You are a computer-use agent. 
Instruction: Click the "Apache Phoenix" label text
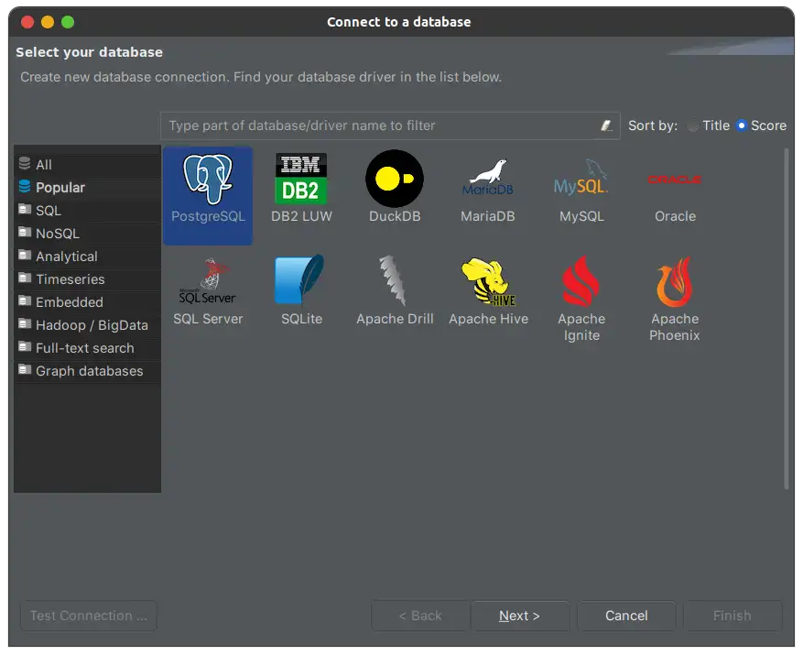[x=675, y=327]
